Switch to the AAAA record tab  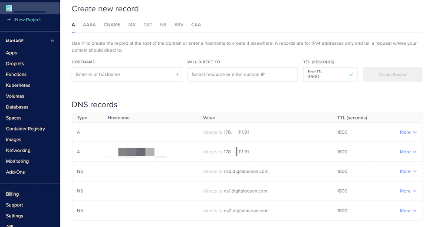(89, 25)
